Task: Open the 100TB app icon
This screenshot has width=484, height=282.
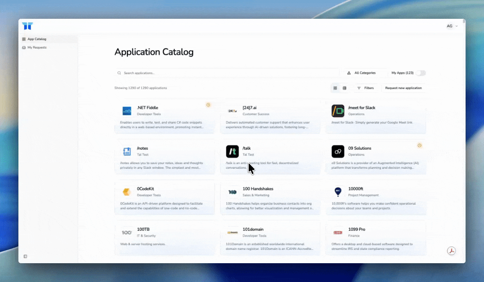Action: [127, 233]
